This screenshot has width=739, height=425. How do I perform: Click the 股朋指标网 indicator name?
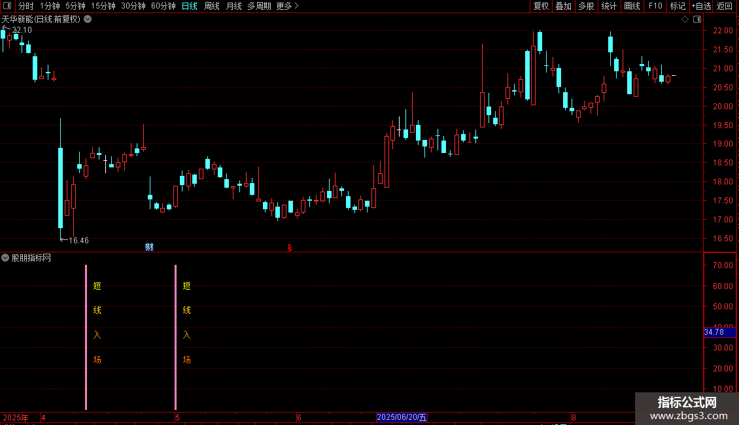(x=31, y=258)
